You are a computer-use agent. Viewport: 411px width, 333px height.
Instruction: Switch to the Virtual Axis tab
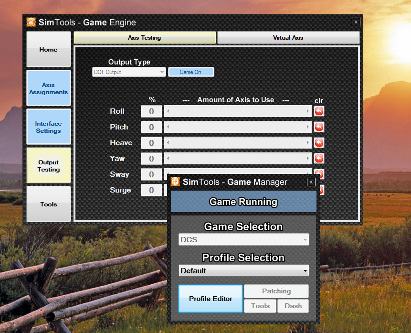288,38
